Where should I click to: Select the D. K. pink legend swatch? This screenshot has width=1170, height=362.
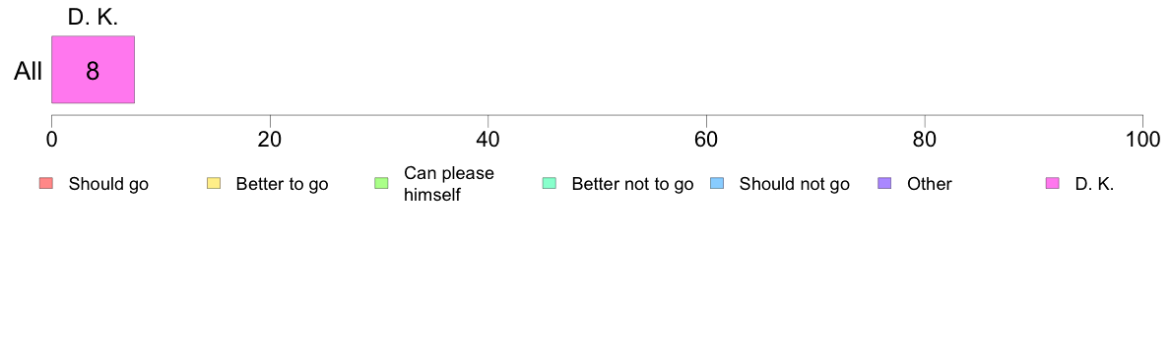(x=1053, y=183)
